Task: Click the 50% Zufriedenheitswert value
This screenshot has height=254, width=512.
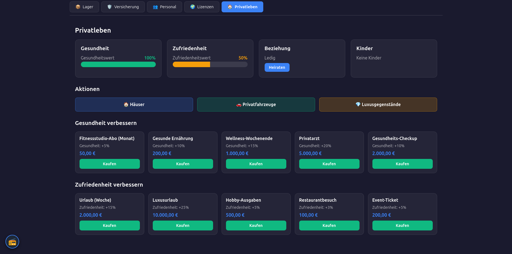Action: click(x=243, y=58)
